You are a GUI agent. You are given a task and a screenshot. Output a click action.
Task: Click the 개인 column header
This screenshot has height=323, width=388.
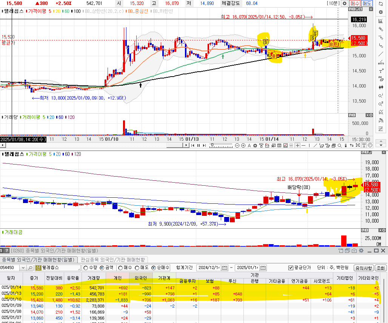point(117,278)
